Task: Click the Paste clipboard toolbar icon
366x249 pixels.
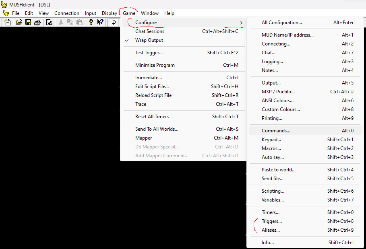Action: [79, 23]
